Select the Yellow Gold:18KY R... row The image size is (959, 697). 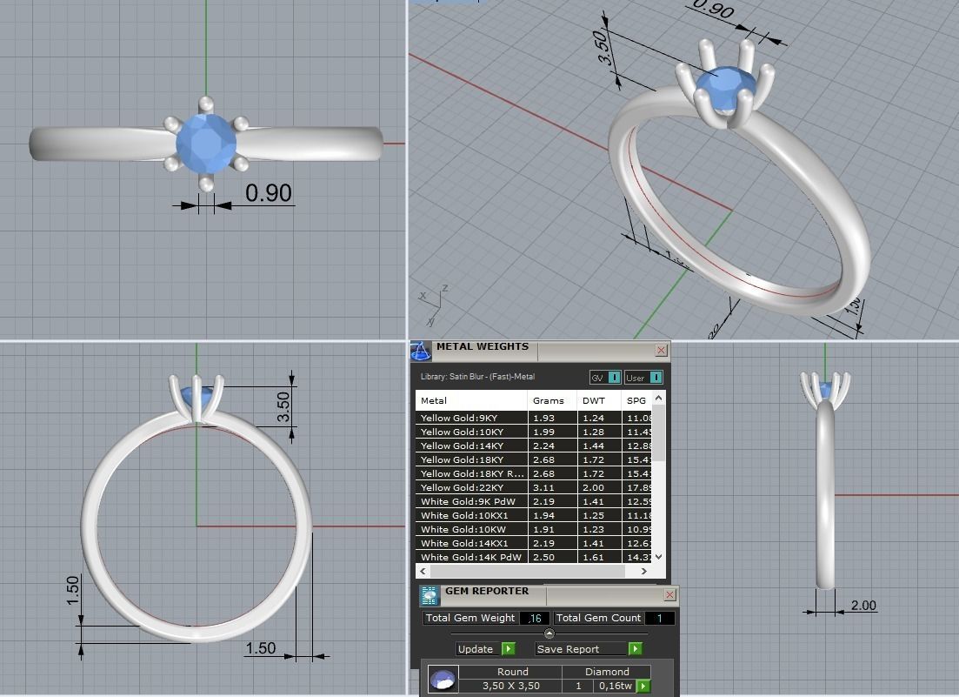pyautogui.click(x=534, y=473)
